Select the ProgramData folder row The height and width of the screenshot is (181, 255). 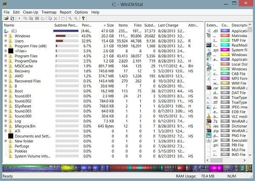[x=26, y=61]
